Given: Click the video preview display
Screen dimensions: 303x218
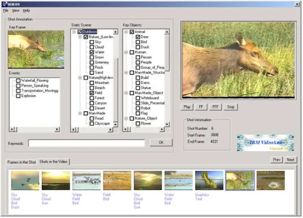Looking at the screenshot, I should tap(239, 60).
